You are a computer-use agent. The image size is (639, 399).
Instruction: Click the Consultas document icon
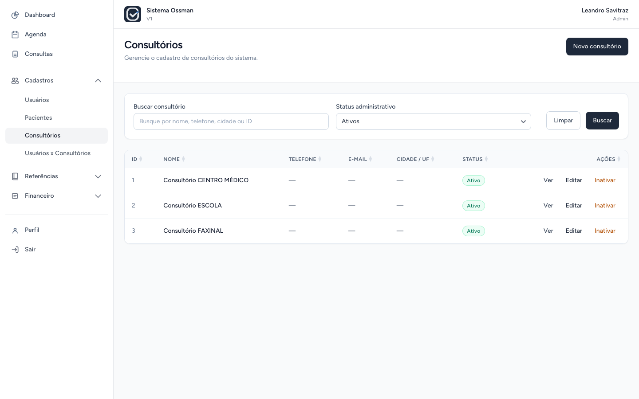[x=15, y=54]
